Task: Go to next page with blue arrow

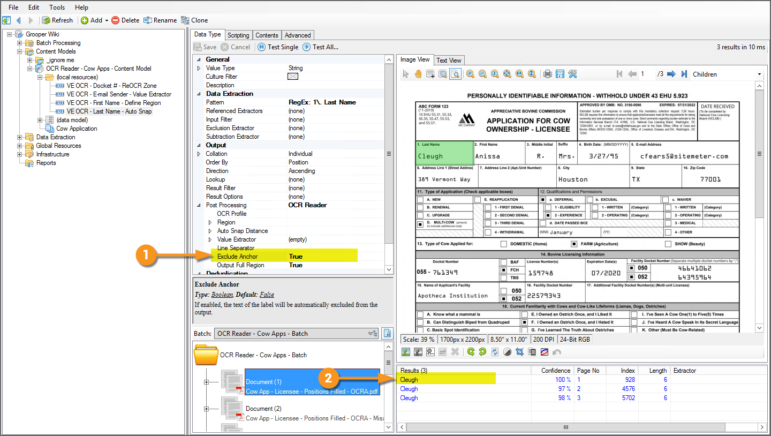Action: point(670,74)
